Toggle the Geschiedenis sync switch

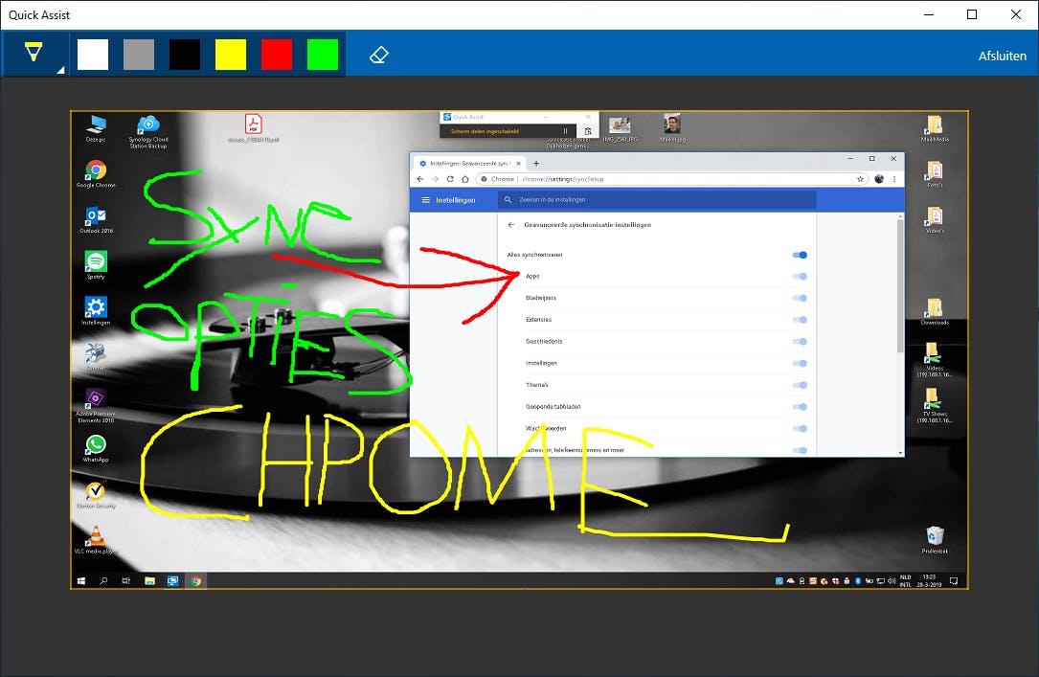click(800, 342)
